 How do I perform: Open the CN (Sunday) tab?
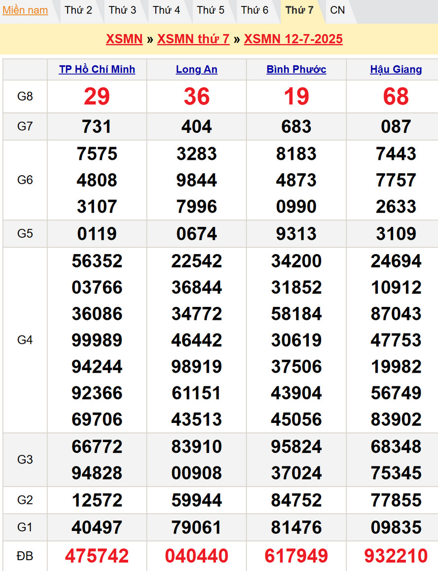click(337, 10)
